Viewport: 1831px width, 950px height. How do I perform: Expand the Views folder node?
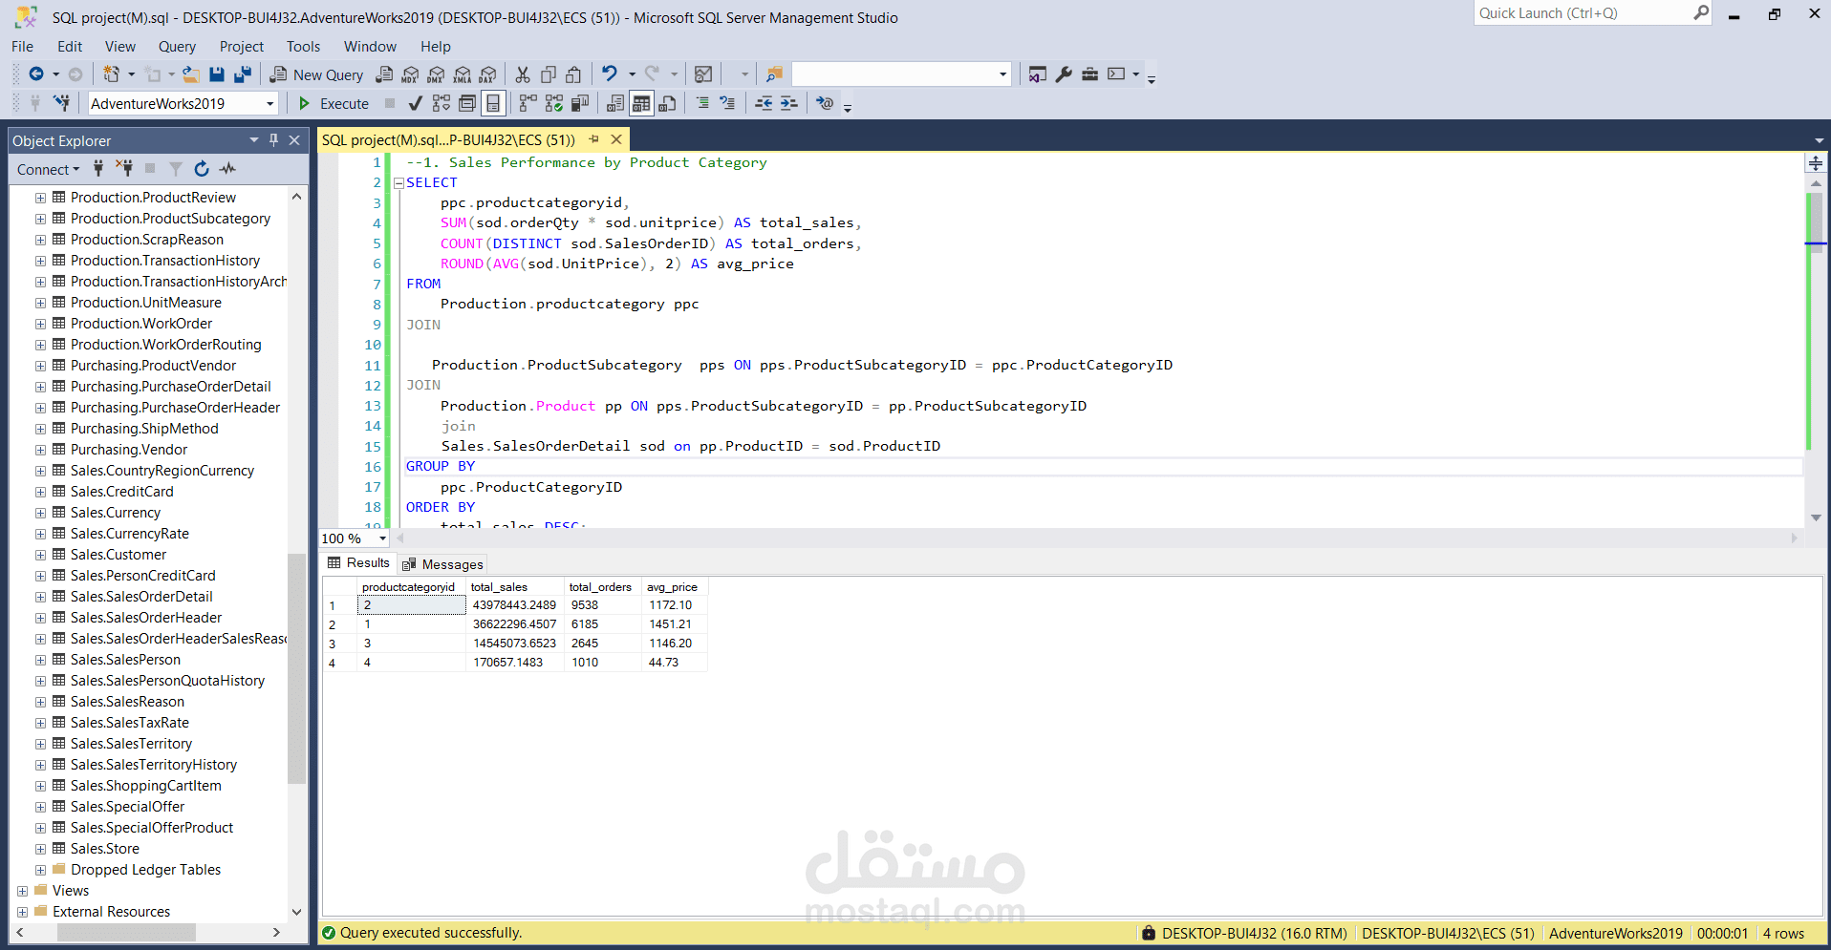(x=22, y=891)
